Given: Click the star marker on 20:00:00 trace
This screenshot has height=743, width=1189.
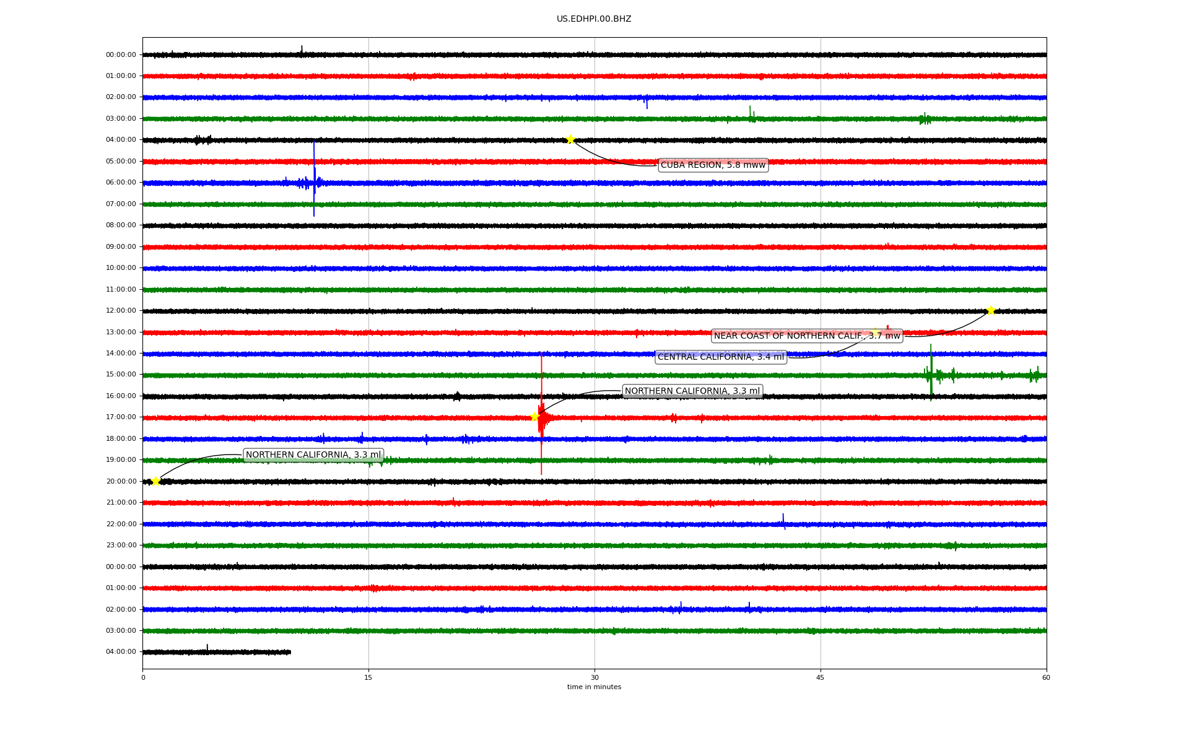Looking at the screenshot, I should (155, 481).
